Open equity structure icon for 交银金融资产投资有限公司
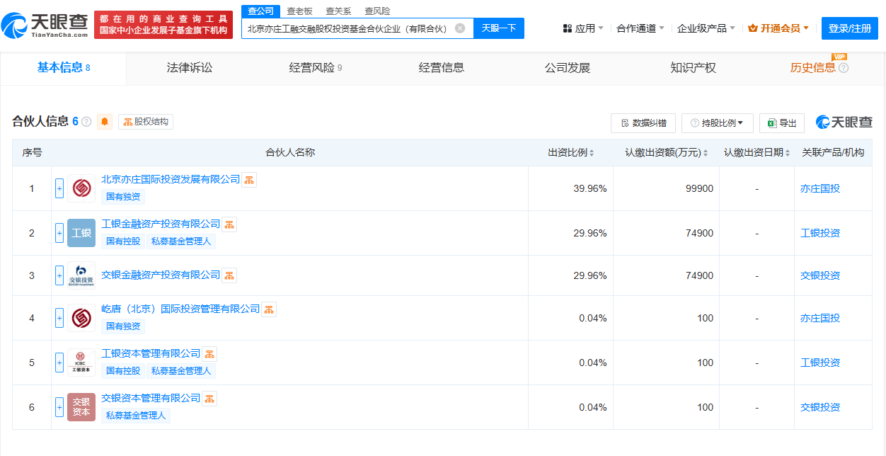Screen dimensions: 886x456 coord(229,275)
